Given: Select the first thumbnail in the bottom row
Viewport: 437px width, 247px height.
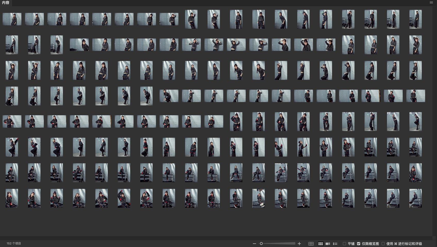Looking at the screenshot, I should tap(12, 198).
